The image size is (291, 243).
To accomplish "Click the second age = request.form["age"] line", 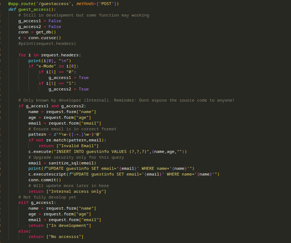I will click(60, 214).
